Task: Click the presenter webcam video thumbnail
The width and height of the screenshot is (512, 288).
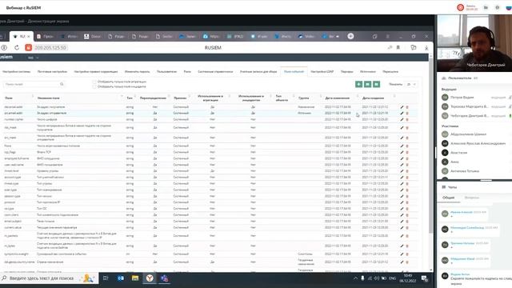Action: tap(474, 43)
